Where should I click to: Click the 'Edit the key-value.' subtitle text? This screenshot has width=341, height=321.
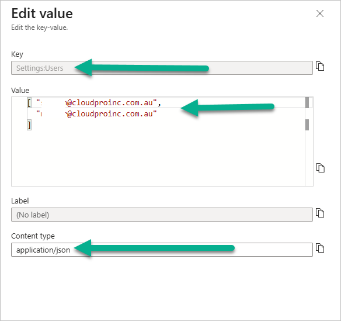click(x=40, y=27)
